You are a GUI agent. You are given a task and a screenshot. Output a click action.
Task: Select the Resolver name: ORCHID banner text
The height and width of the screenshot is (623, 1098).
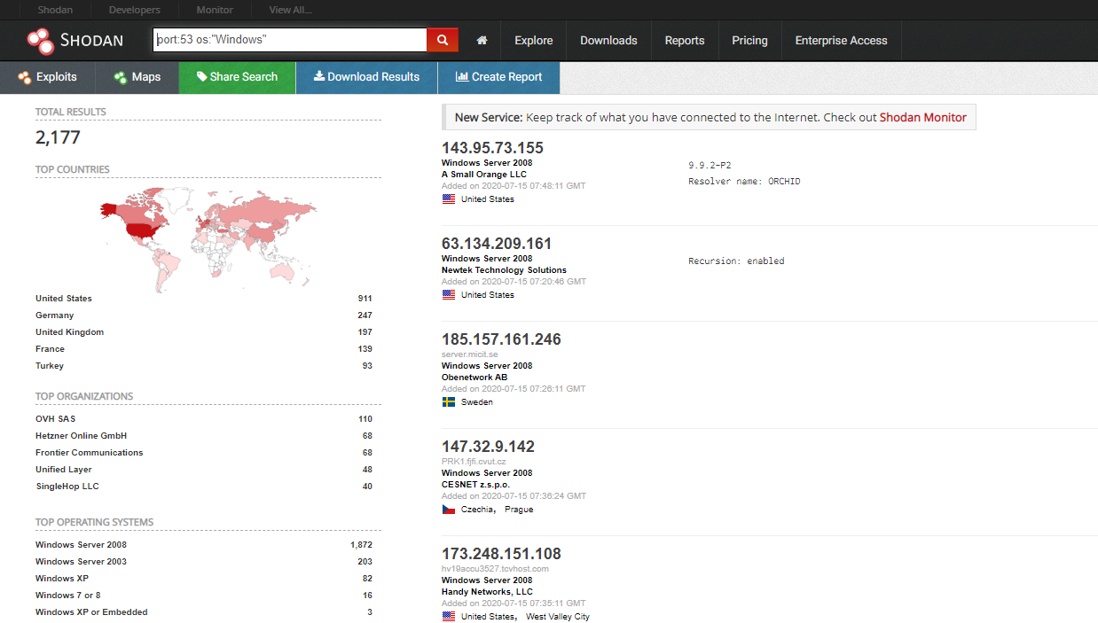[744, 182]
